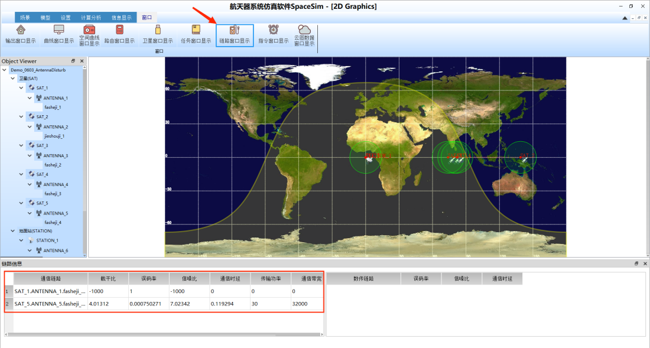Collapse the 卫星(SAT) group
650x348 pixels.
(13, 79)
